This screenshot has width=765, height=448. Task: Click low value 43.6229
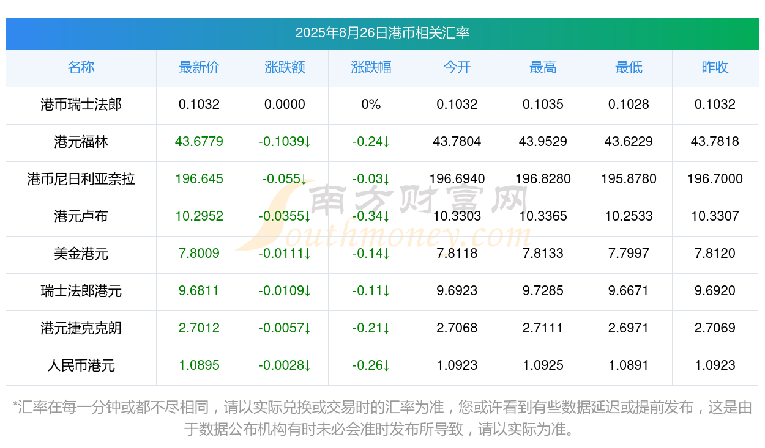tap(629, 142)
